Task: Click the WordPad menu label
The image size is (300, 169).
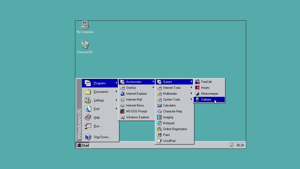Action: tap(169, 141)
